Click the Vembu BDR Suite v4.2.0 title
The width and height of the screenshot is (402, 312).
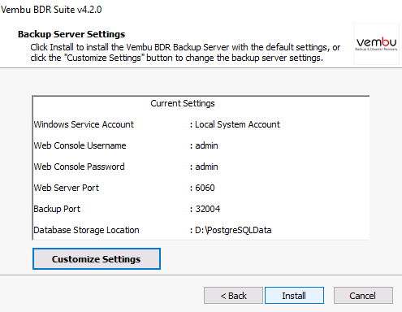51,10
